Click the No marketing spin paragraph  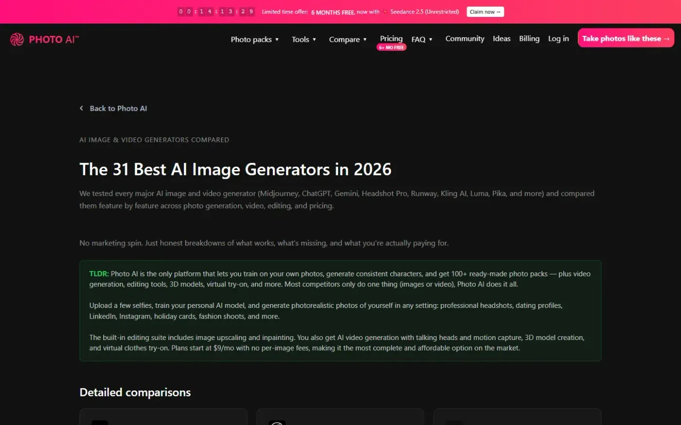264,243
